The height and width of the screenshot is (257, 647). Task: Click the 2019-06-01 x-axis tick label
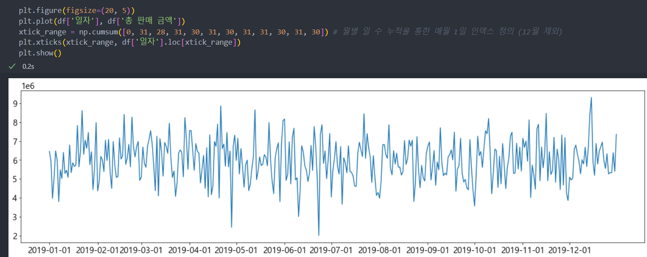click(285, 250)
